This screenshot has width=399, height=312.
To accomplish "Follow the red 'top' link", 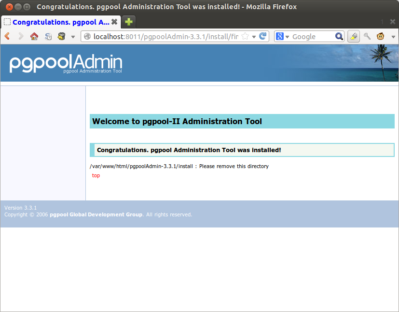I will point(96,175).
